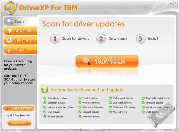Click the 'One-click scanning' sidebar text
This screenshot has width=179, height=132.
18,65
